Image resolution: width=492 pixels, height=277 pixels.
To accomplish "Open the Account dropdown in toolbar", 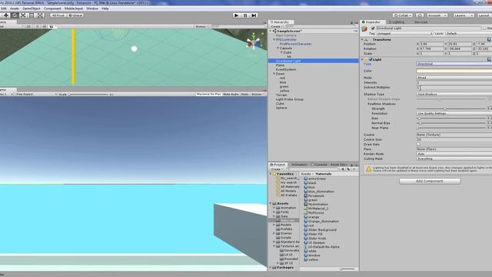I will [437, 15].
